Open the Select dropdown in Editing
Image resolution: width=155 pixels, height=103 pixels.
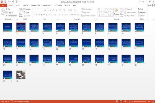tap(141, 16)
